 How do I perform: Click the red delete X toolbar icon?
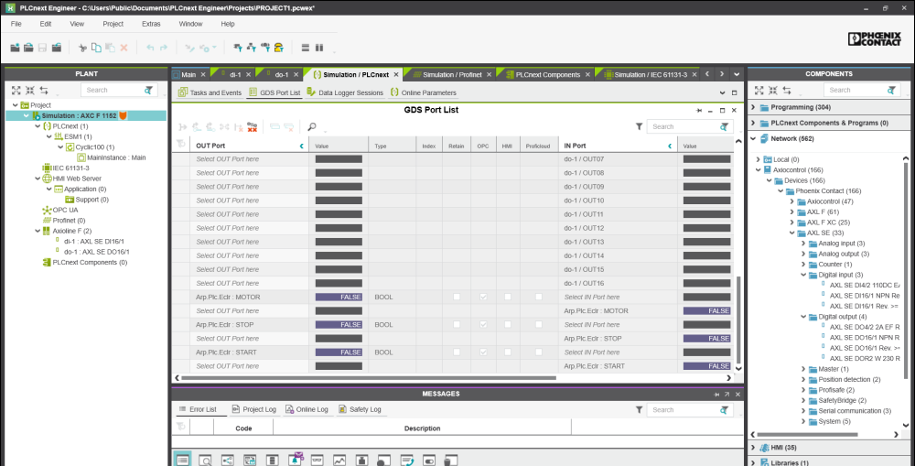[x=124, y=48]
